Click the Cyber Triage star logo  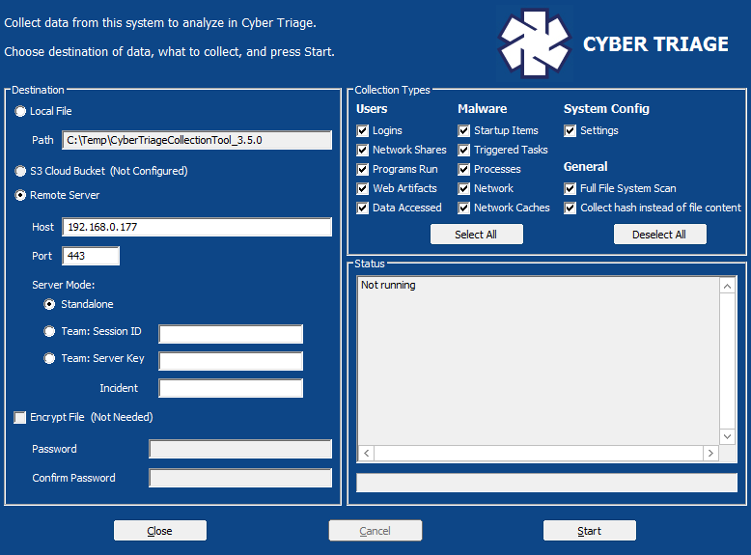[534, 43]
